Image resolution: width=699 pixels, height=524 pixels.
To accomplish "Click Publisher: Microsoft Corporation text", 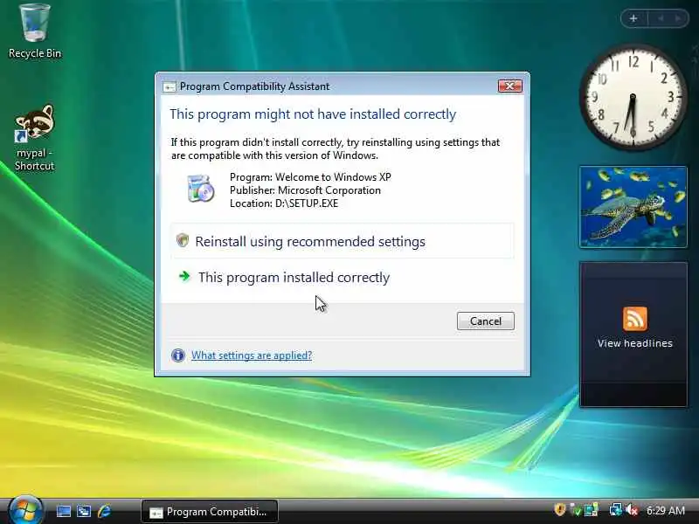I will [x=305, y=190].
